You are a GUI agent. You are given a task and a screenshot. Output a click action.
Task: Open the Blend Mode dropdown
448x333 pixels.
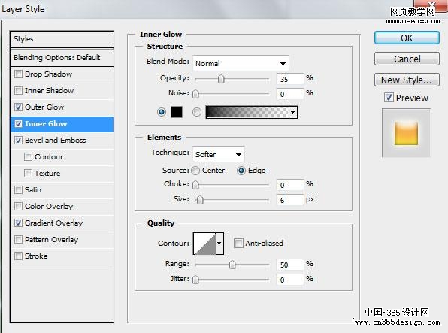(241, 63)
